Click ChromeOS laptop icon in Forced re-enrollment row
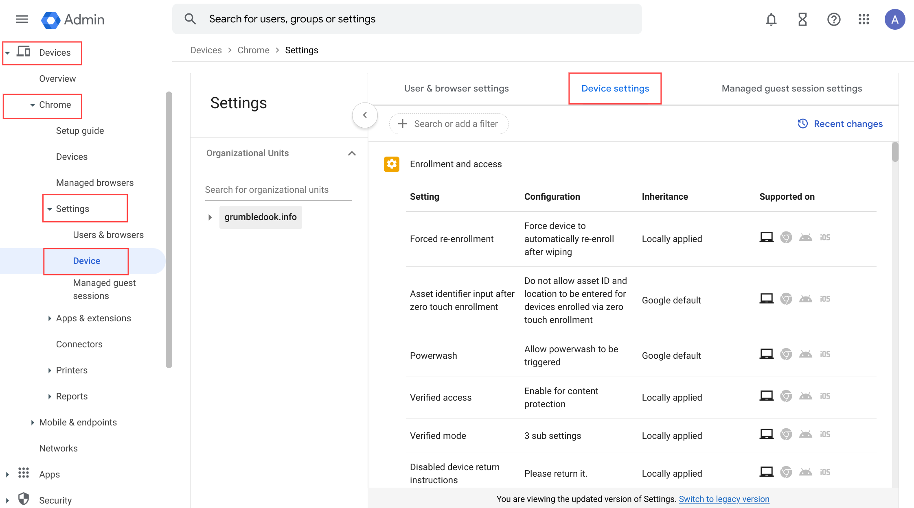 coord(766,237)
